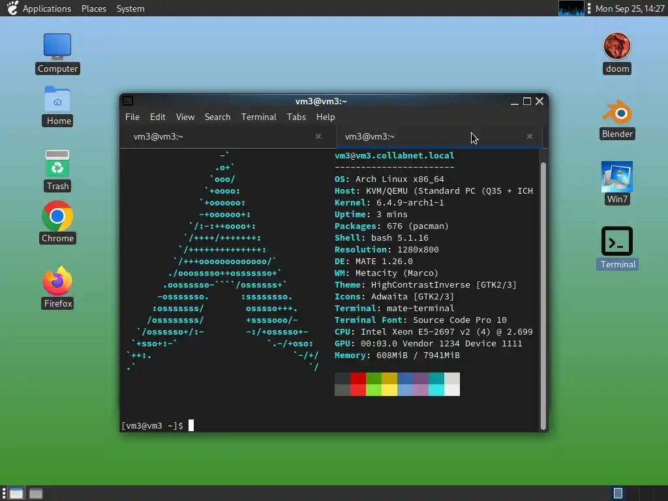Click the CPU: Intel Xeon E5-2697 line
This screenshot has width=668, height=501.
pos(433,331)
